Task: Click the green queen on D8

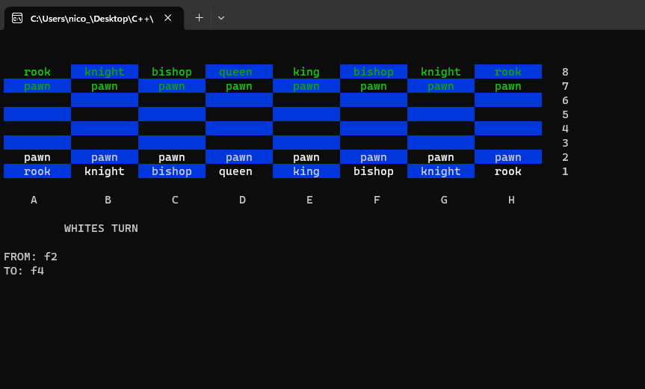Action: pyautogui.click(x=235, y=73)
